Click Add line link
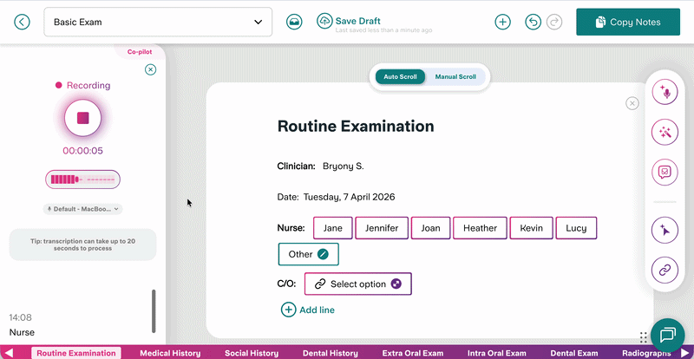694x359 pixels. click(308, 310)
